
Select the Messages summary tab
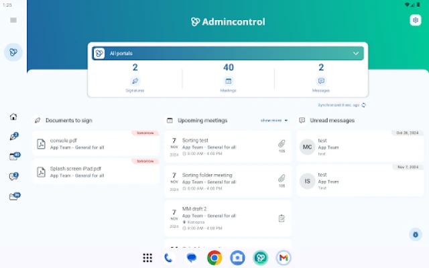[x=321, y=78]
